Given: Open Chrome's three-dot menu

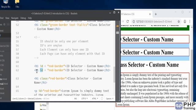Looking at the screenshot, I should 190,21.
